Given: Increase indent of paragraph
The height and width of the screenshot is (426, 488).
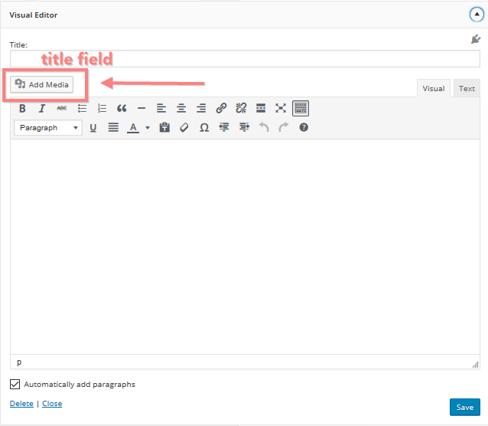Looking at the screenshot, I should (x=244, y=128).
